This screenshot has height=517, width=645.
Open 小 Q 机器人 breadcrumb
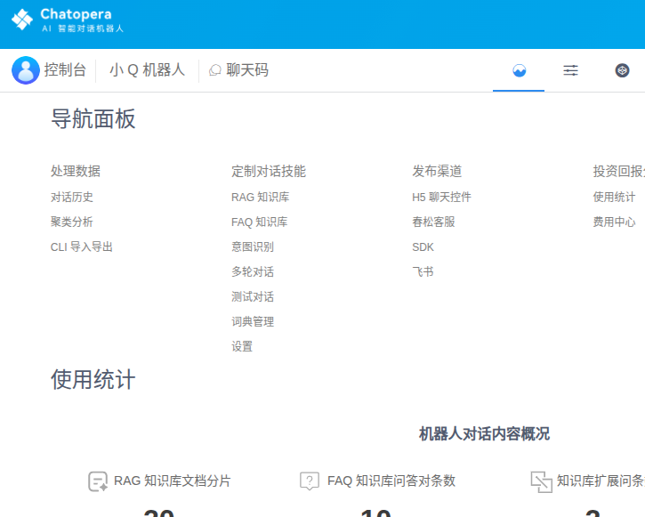[148, 70]
